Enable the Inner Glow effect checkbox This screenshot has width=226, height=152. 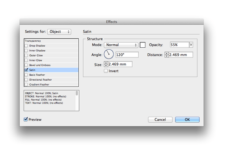coord(26,60)
